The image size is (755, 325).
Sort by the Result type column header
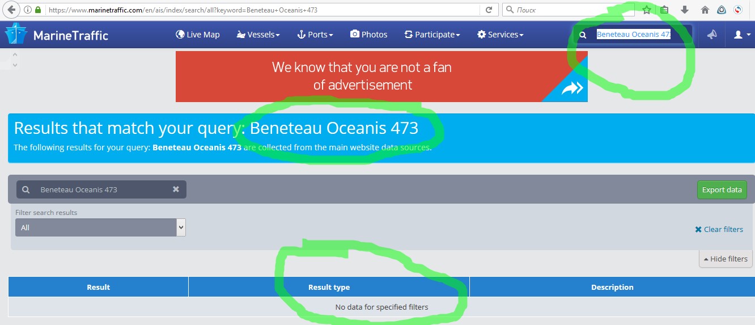pos(329,287)
